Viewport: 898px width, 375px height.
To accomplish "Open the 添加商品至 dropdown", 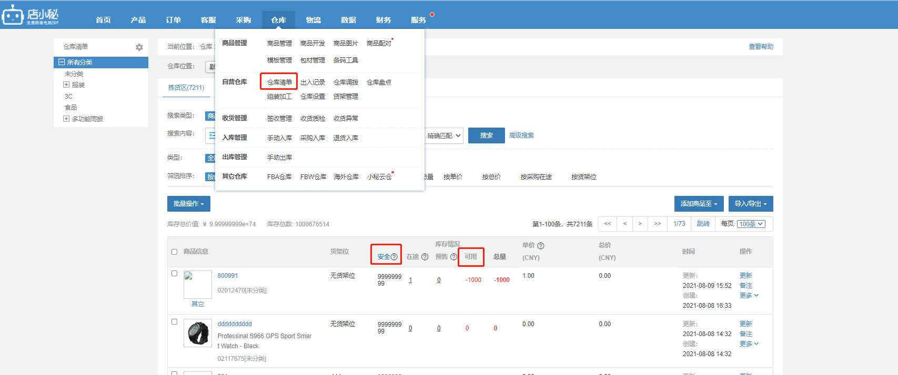I will tap(699, 204).
